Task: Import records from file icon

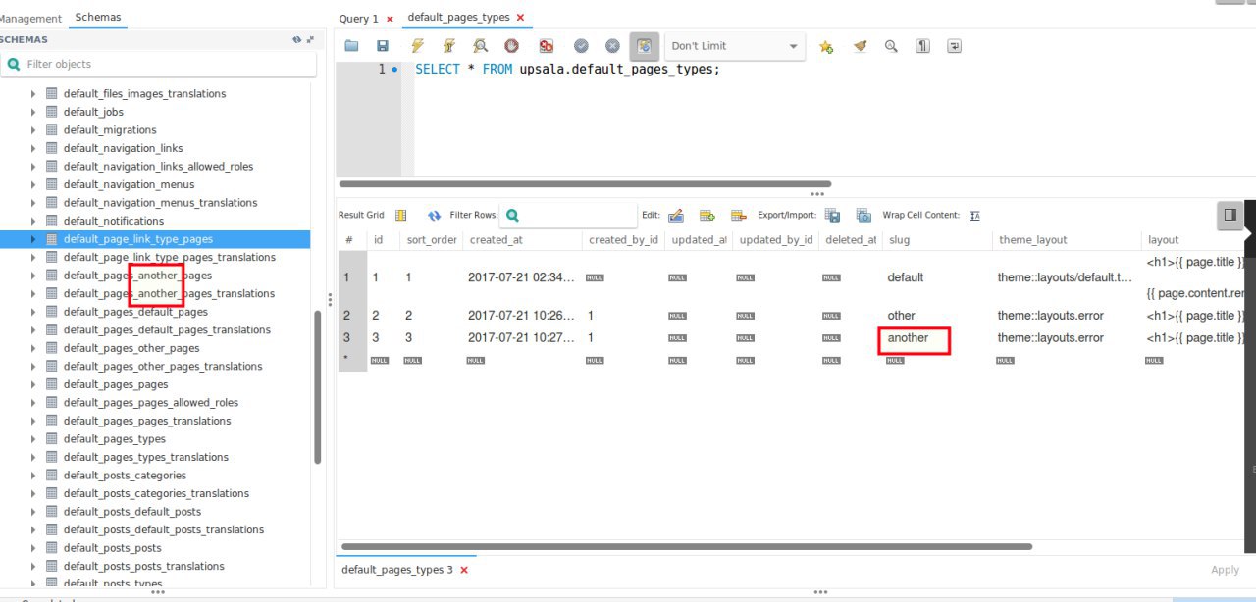Action: (863, 215)
